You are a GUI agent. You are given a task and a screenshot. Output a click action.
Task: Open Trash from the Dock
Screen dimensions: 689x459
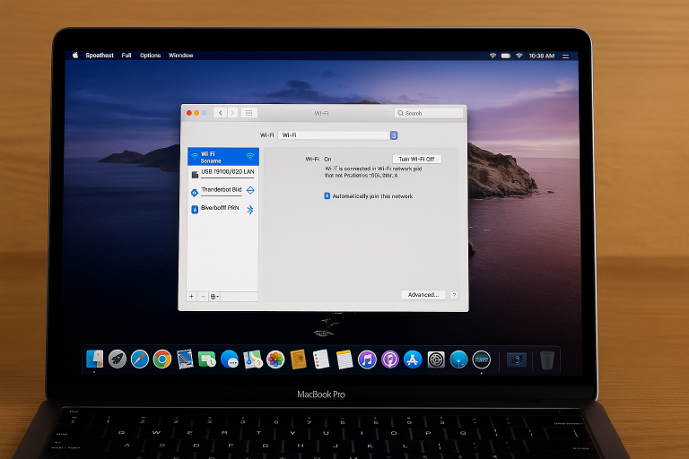click(546, 360)
